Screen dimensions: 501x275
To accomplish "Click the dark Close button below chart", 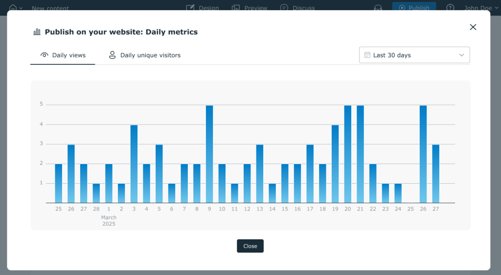I will coord(250,246).
